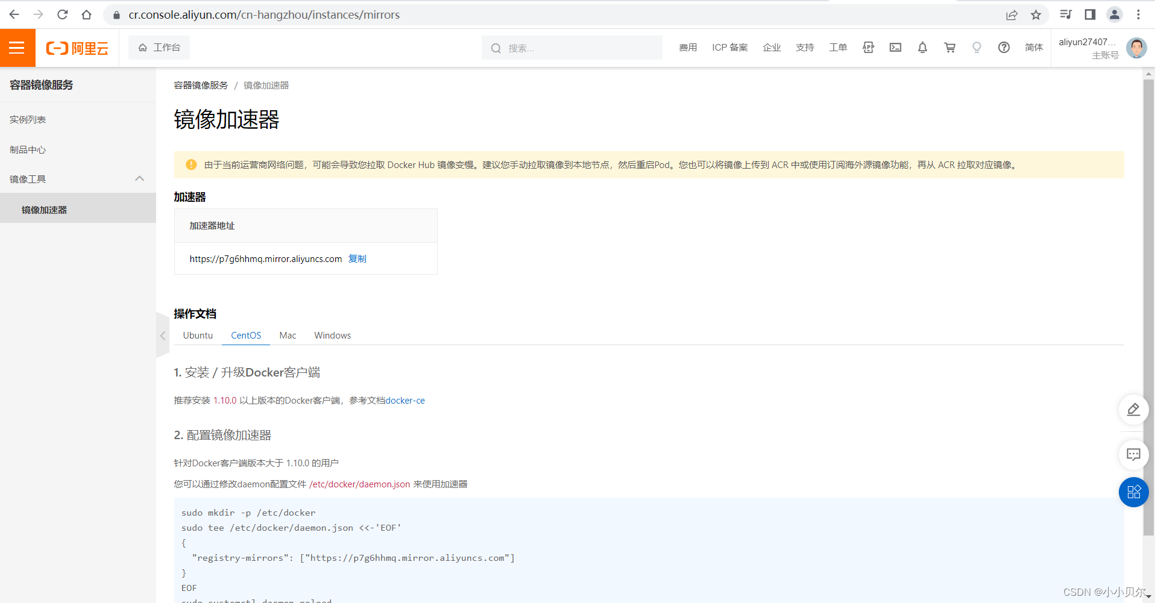Go forward with the browser arrow
1155x603 pixels.
[x=38, y=14]
